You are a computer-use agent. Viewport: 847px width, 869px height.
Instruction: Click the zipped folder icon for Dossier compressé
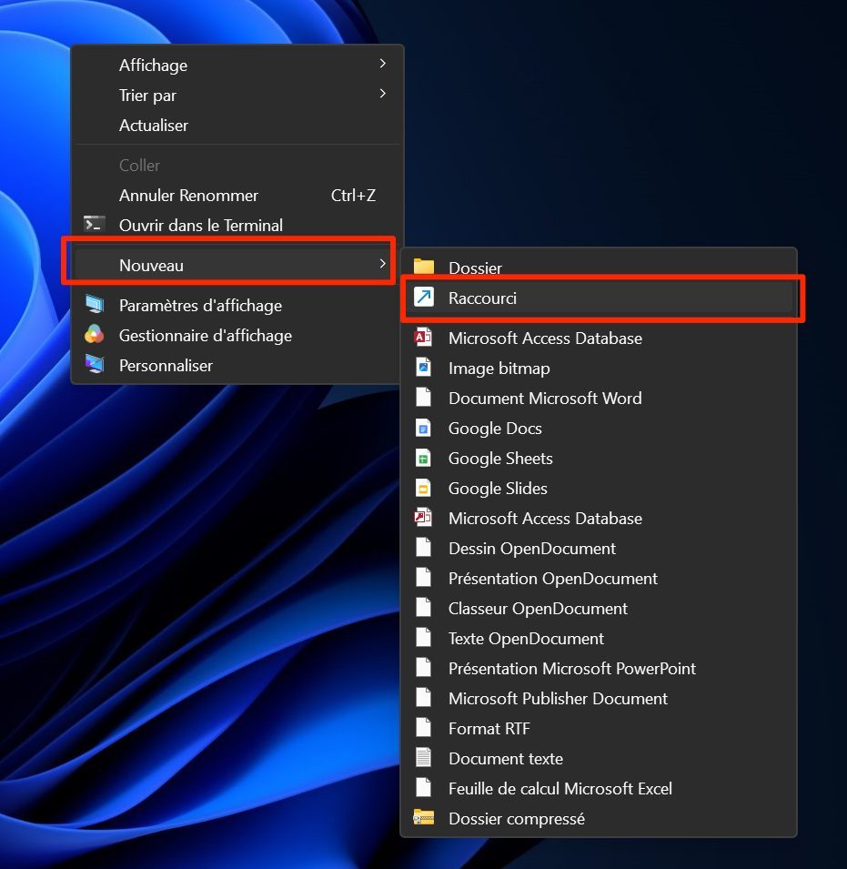424,818
